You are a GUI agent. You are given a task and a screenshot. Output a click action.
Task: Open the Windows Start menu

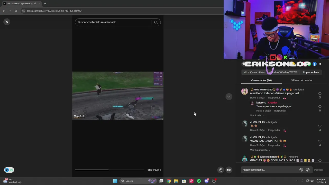[115, 181]
